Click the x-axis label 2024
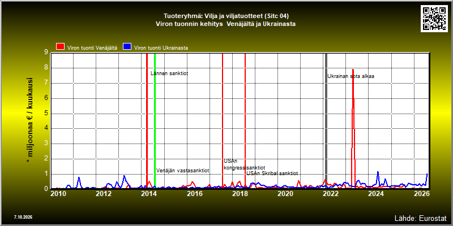The height and width of the screenshot is (226, 453). coord(376,193)
